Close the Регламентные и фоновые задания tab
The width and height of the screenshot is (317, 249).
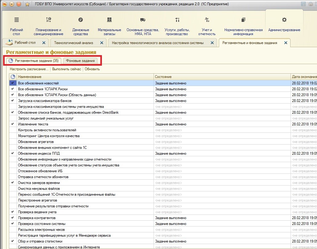click(286, 43)
